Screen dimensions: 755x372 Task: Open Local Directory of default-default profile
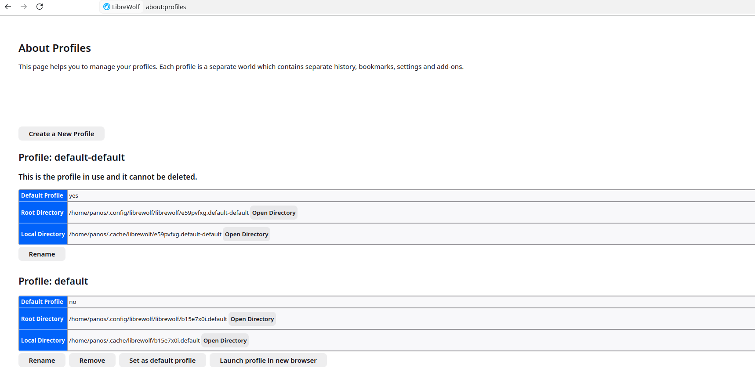[247, 234]
